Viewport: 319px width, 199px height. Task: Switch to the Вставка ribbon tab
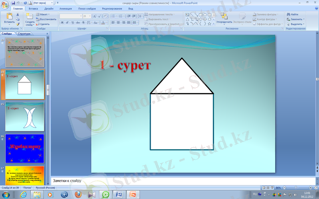(33, 8)
